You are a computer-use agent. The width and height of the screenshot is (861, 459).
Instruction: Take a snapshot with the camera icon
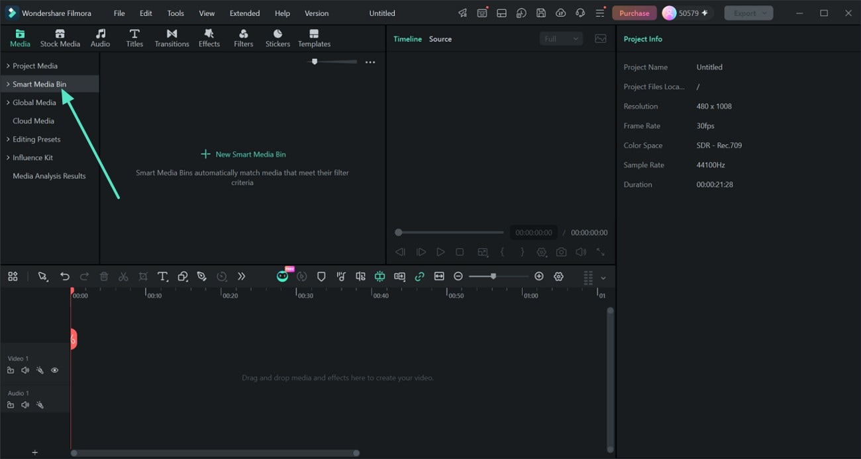click(x=562, y=252)
